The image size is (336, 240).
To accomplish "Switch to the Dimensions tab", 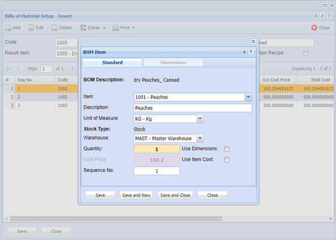I will click(173, 62).
